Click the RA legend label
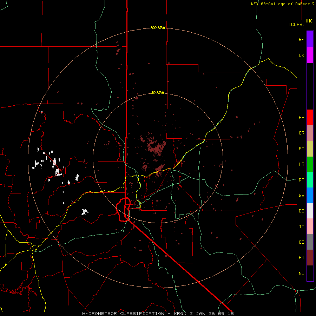The image size is (316, 316). pyautogui.click(x=301, y=180)
